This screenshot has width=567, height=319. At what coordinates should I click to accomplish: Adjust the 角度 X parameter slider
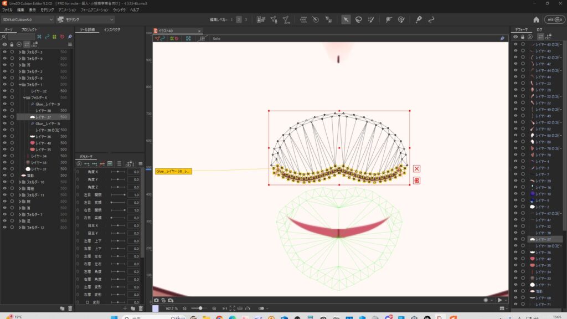pos(118,172)
